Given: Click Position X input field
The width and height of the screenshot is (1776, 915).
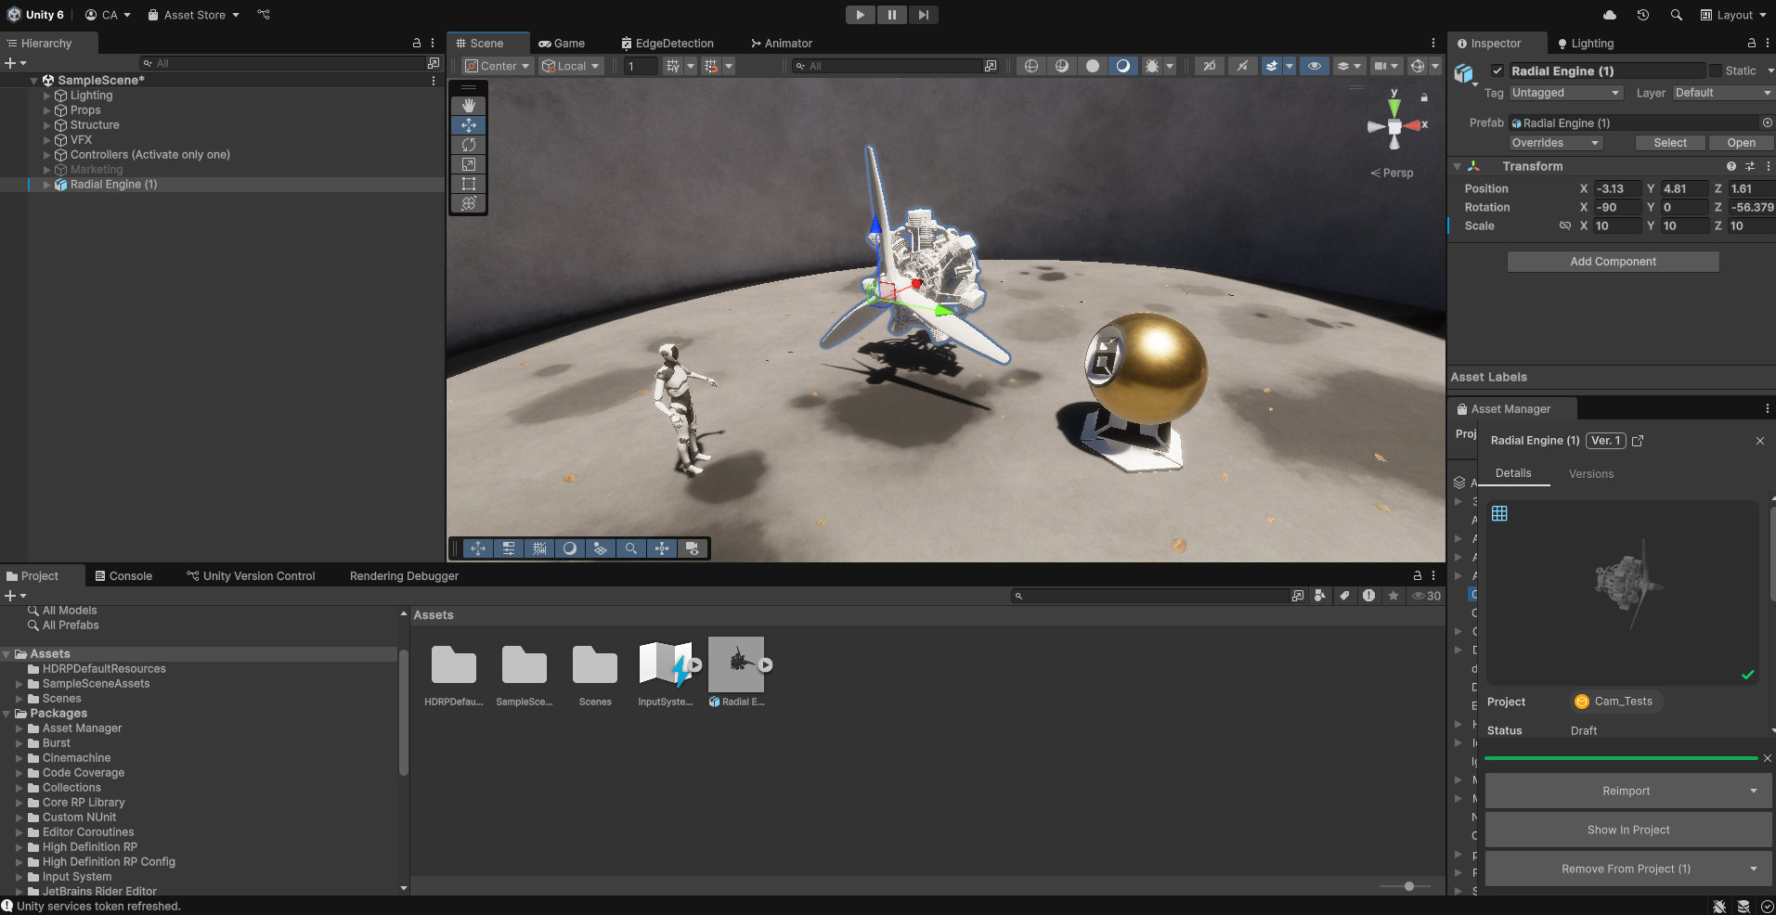Looking at the screenshot, I should pos(1618,188).
